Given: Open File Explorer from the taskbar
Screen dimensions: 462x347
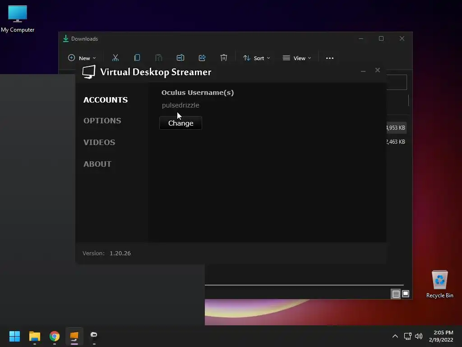Looking at the screenshot, I should point(35,336).
